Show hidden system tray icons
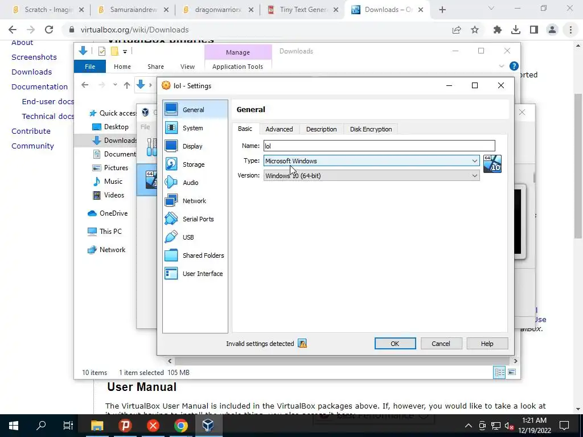Image resolution: width=583 pixels, height=437 pixels. pyautogui.click(x=469, y=426)
